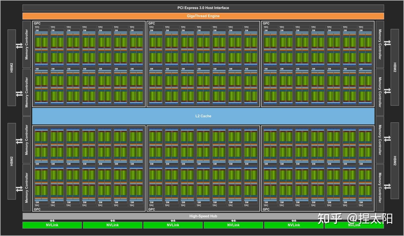
Task: Select the gray High-Speed Hub bar
Action: pyautogui.click(x=203, y=216)
